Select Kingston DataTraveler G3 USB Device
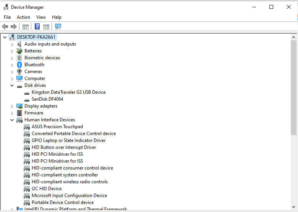The width and height of the screenshot is (298, 212). pos(68,92)
